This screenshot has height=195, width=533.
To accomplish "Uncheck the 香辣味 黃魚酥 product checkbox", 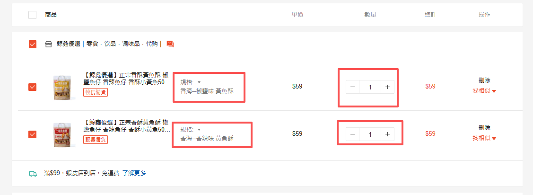I will 32,134.
